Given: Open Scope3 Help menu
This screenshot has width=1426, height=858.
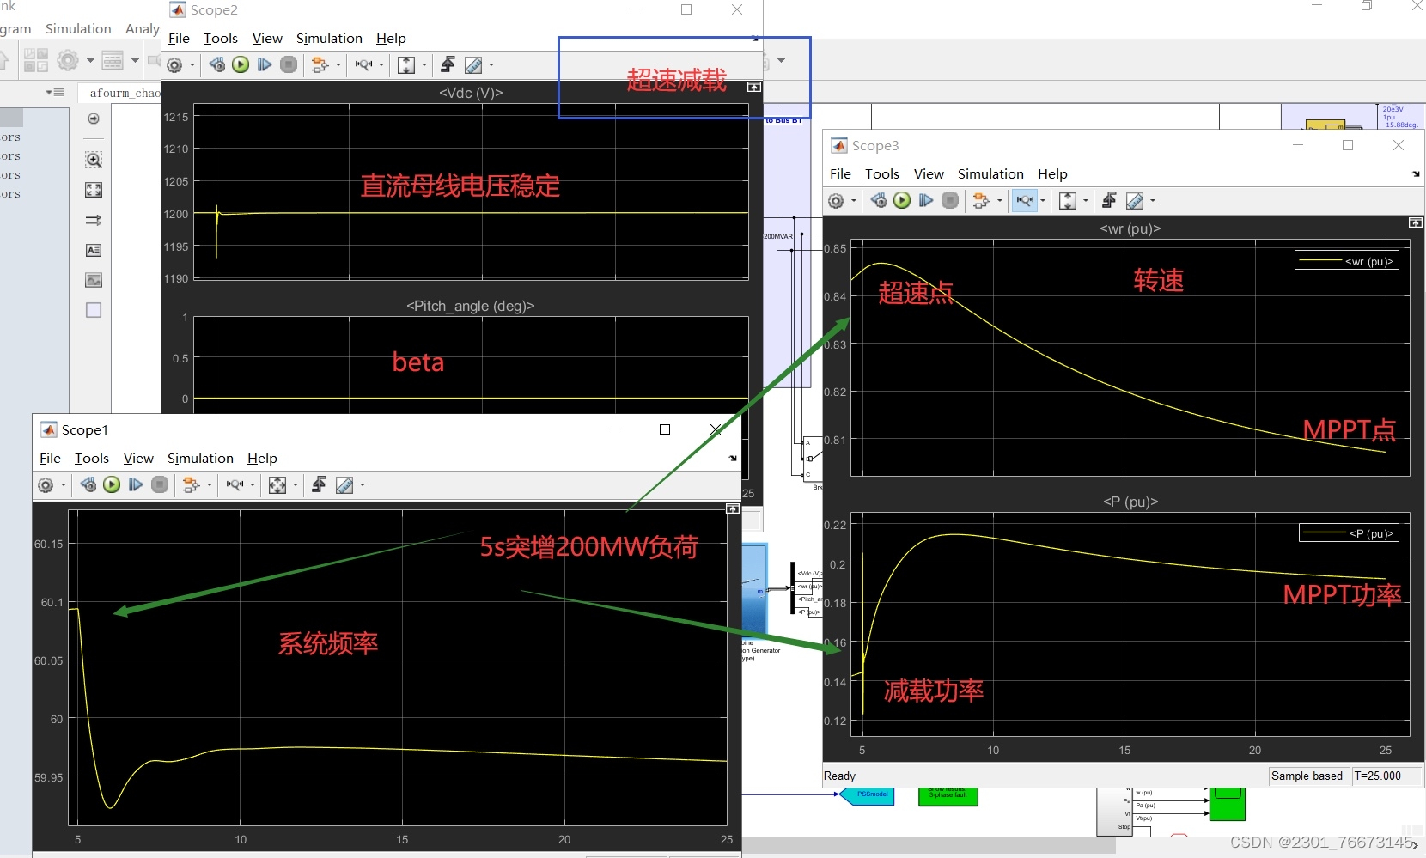Looking at the screenshot, I should pyautogui.click(x=1052, y=174).
